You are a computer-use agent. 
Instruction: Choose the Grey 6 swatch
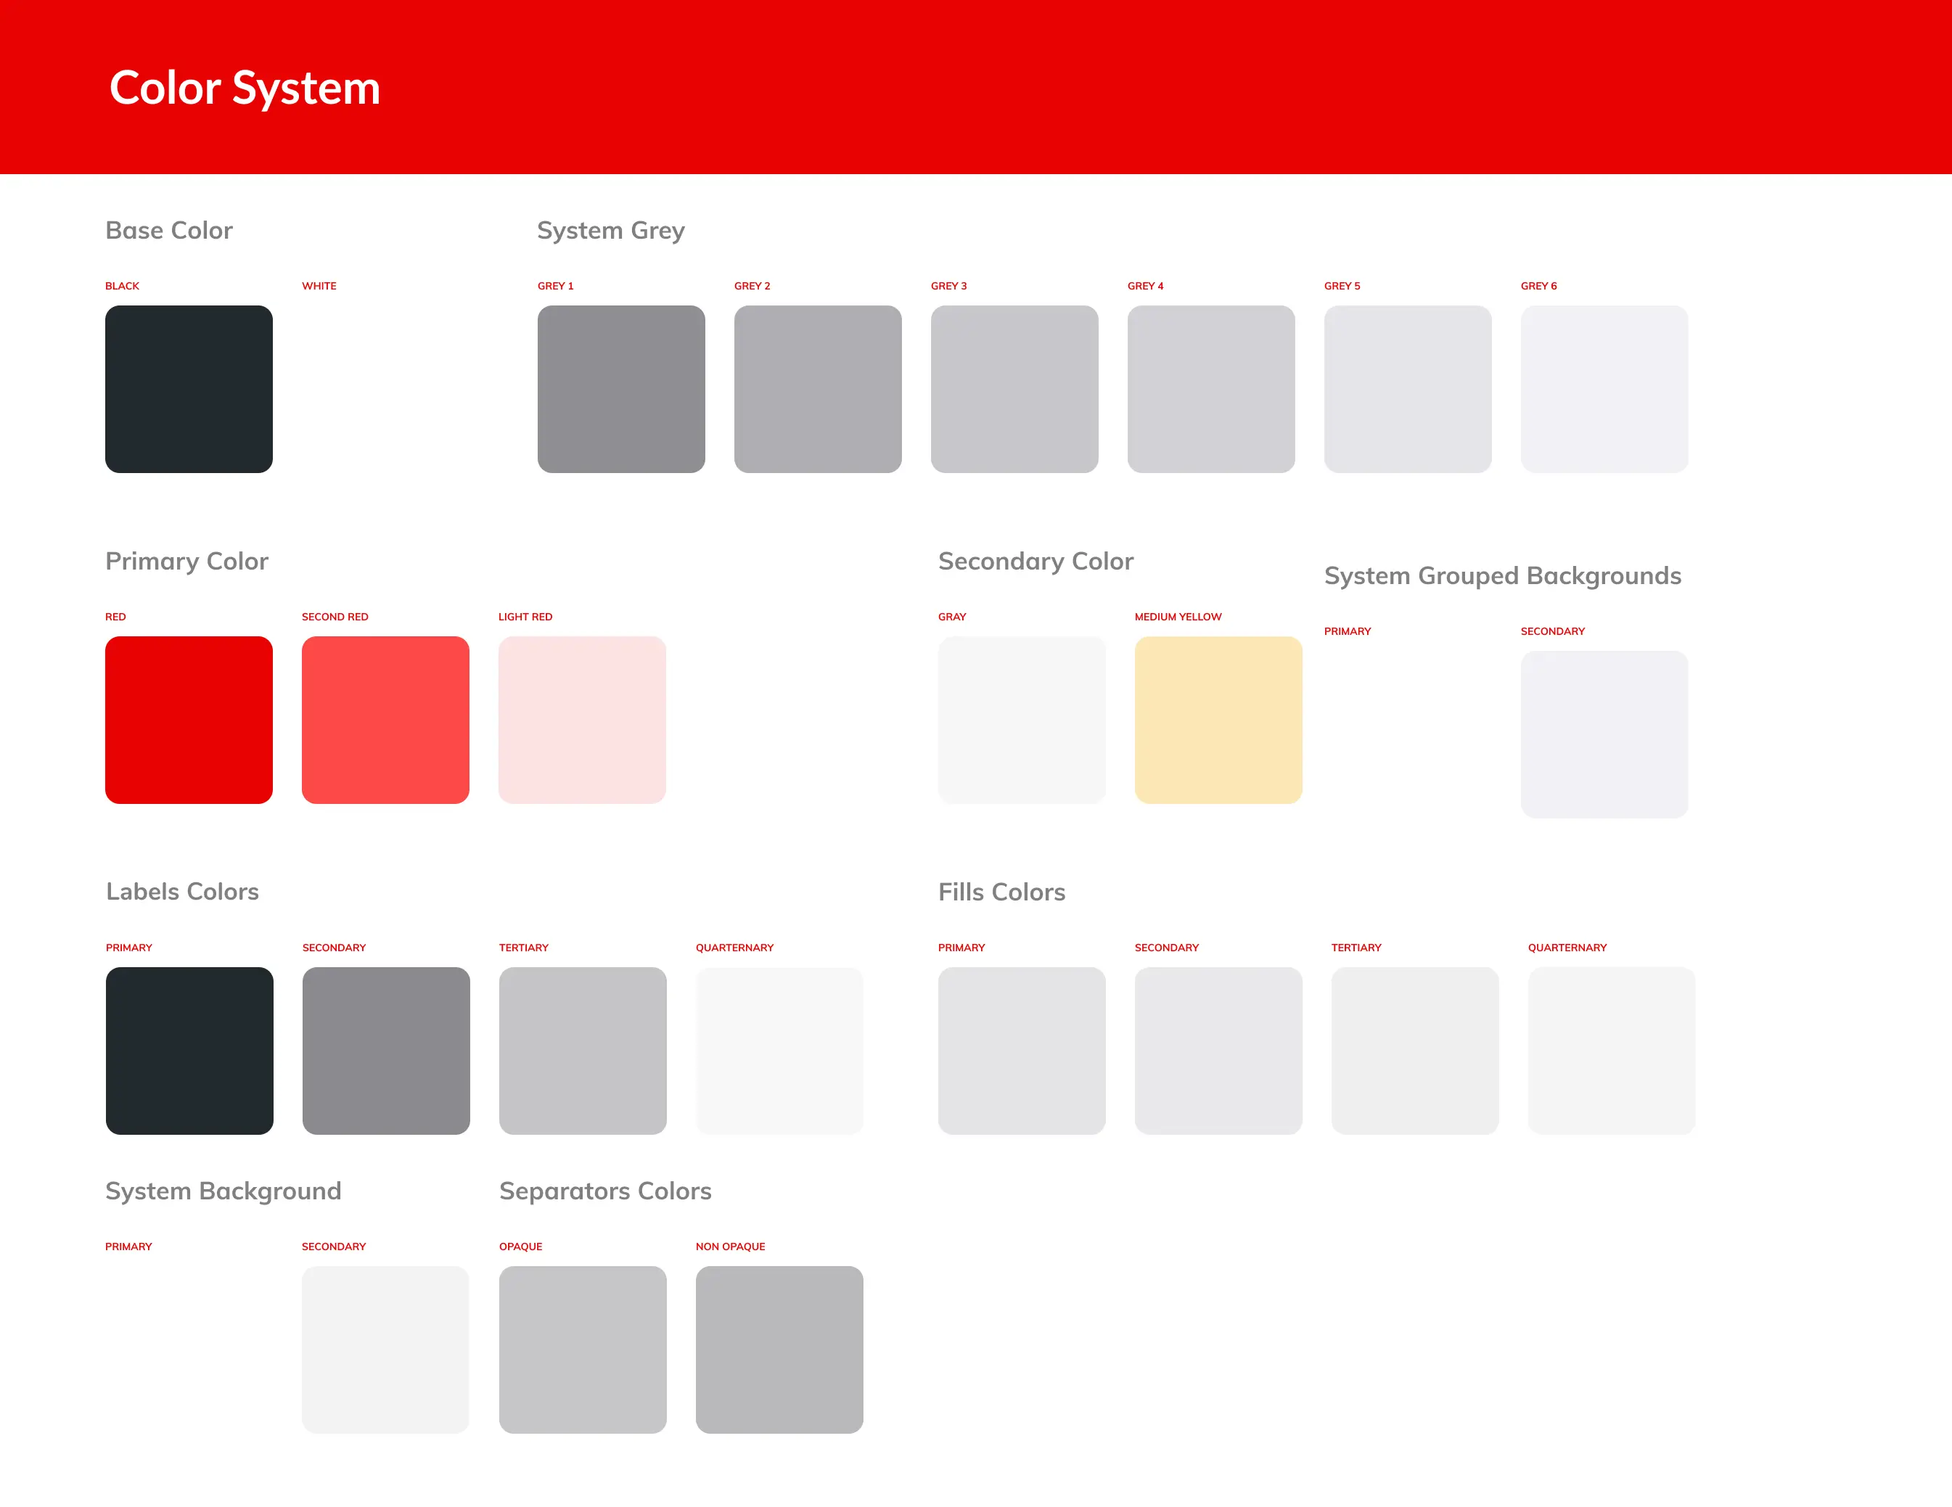(x=1604, y=389)
